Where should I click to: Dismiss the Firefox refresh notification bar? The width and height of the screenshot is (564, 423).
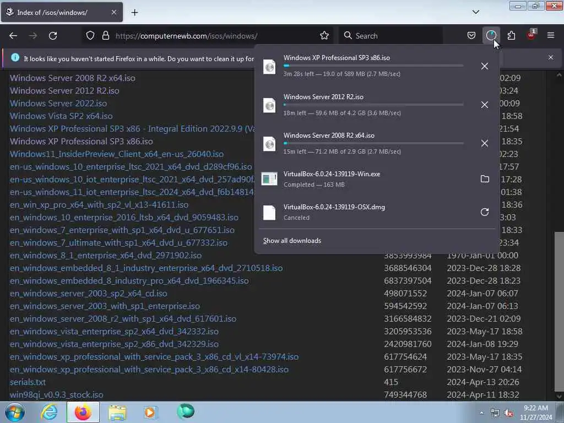coord(551,57)
